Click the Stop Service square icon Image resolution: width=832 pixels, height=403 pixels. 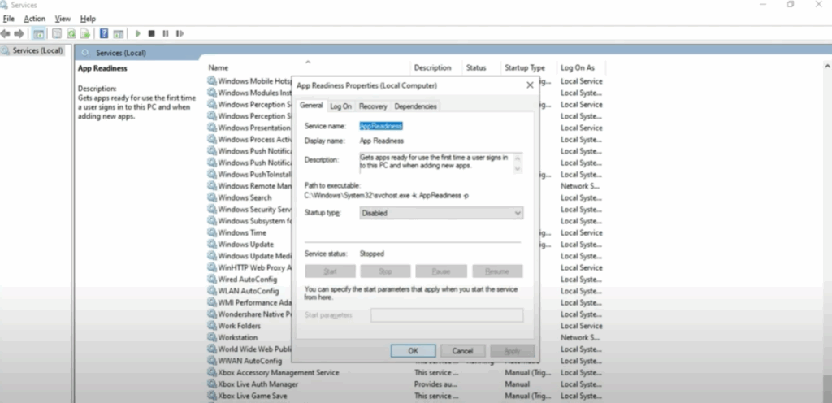pyautogui.click(x=151, y=33)
